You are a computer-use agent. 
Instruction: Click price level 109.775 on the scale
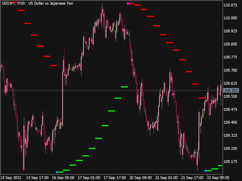(x=230, y=57)
